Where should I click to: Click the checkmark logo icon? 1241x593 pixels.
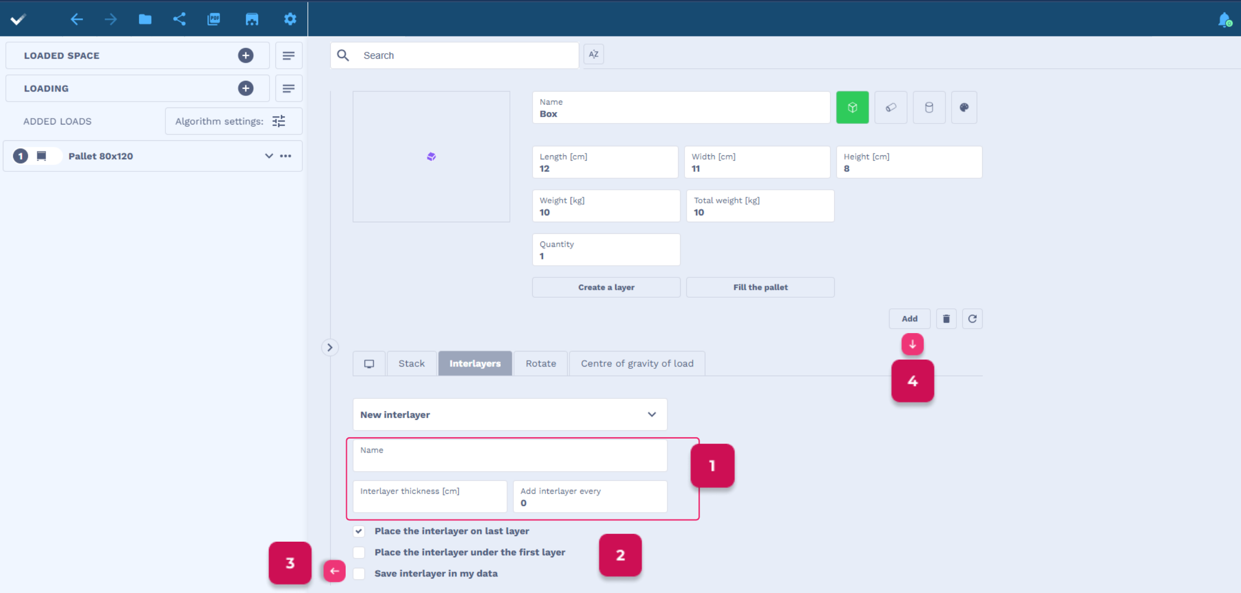(18, 19)
